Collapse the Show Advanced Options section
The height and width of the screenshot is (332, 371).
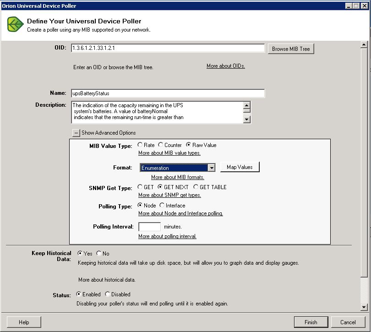point(76,133)
